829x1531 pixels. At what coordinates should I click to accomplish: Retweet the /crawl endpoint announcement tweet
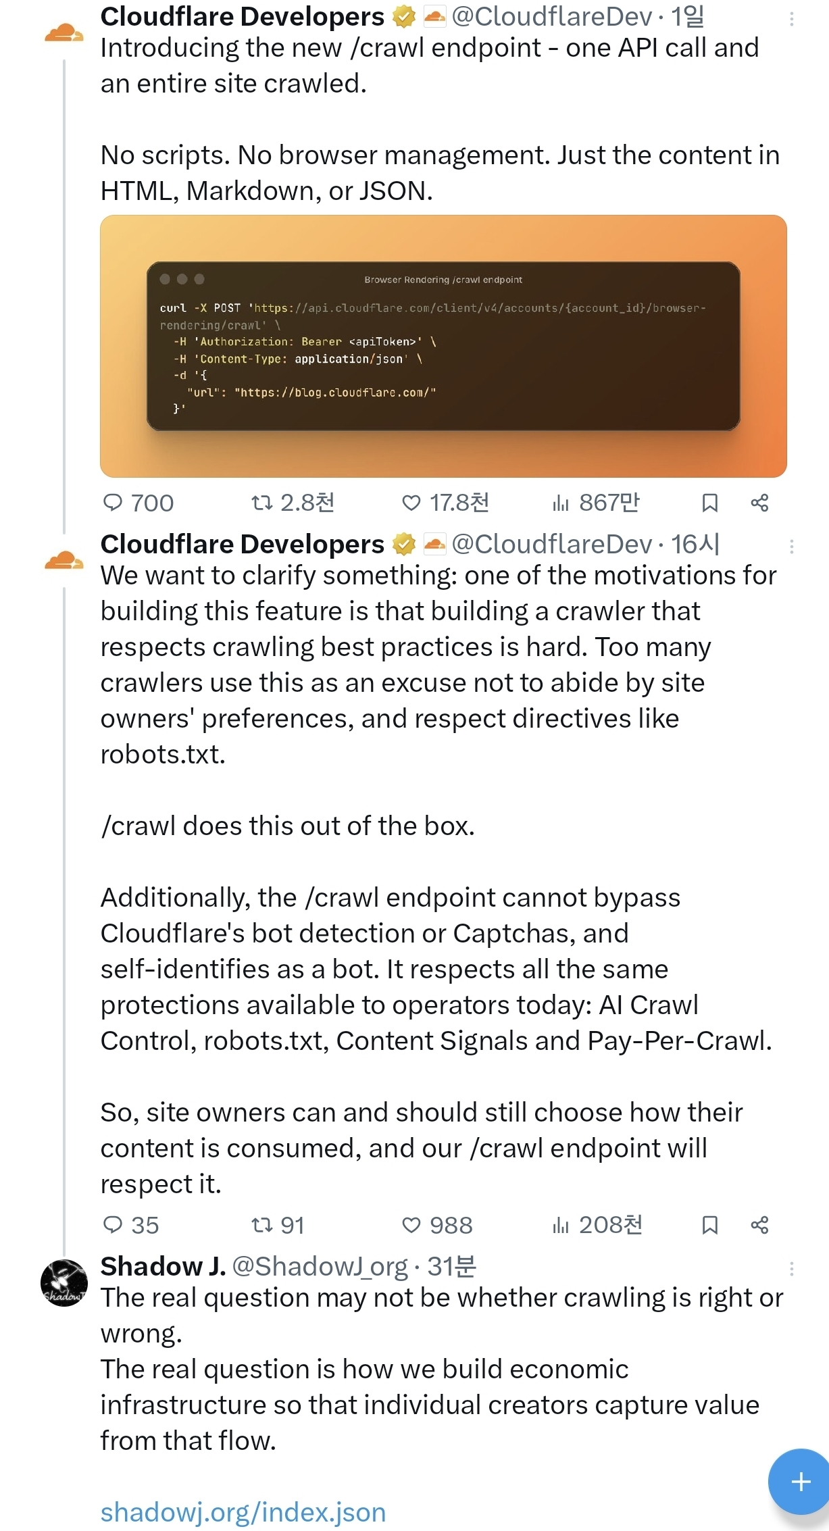pyautogui.click(x=261, y=503)
